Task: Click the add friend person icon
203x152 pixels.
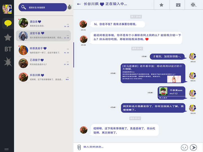Action: click(x=70, y=7)
